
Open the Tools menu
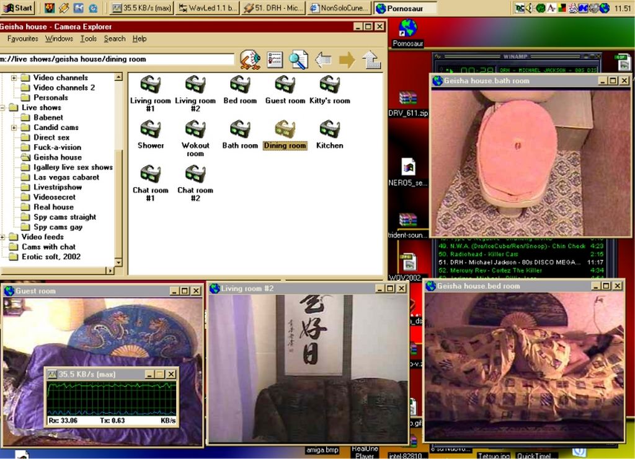(x=89, y=38)
